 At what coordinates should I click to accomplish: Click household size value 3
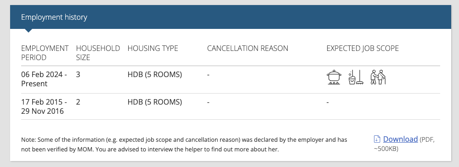pyautogui.click(x=78, y=75)
